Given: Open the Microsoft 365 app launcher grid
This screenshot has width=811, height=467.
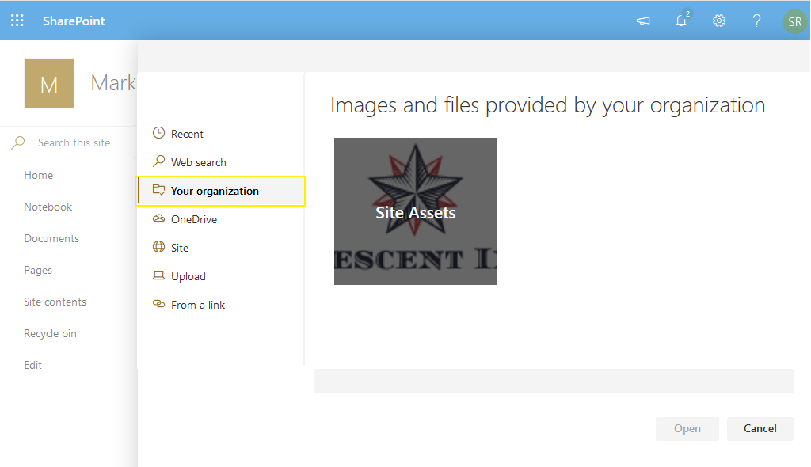Looking at the screenshot, I should [17, 21].
